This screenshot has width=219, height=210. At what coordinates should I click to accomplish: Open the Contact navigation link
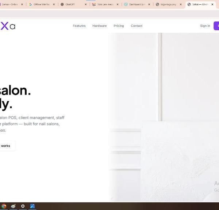point(137,26)
